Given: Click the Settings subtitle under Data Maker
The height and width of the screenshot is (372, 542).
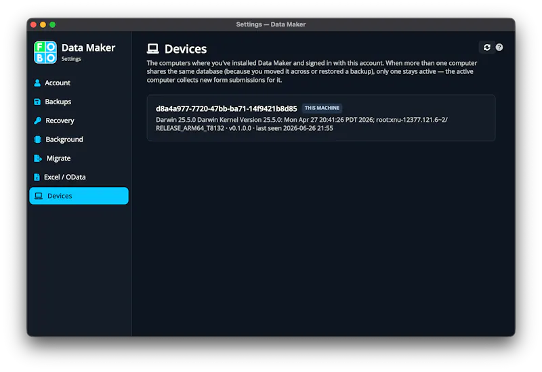Looking at the screenshot, I should point(71,59).
